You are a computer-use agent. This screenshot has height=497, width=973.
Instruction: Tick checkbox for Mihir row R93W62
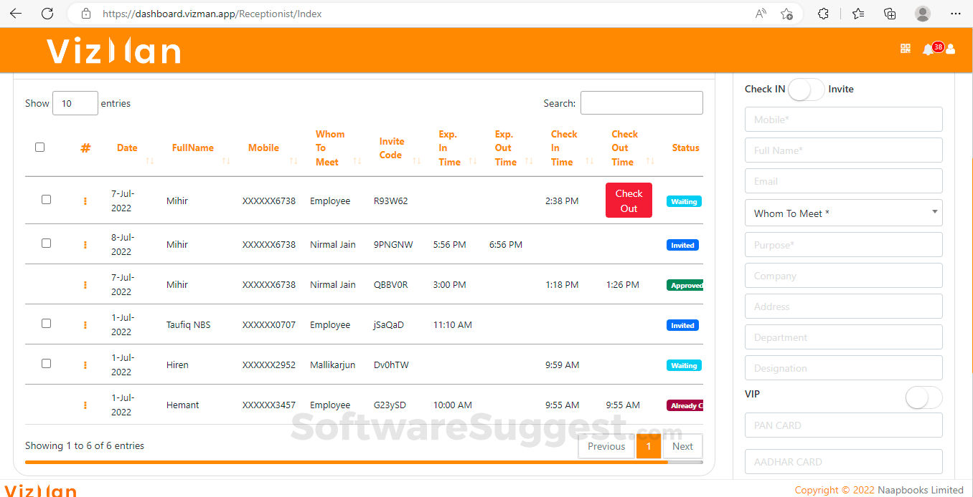(46, 200)
